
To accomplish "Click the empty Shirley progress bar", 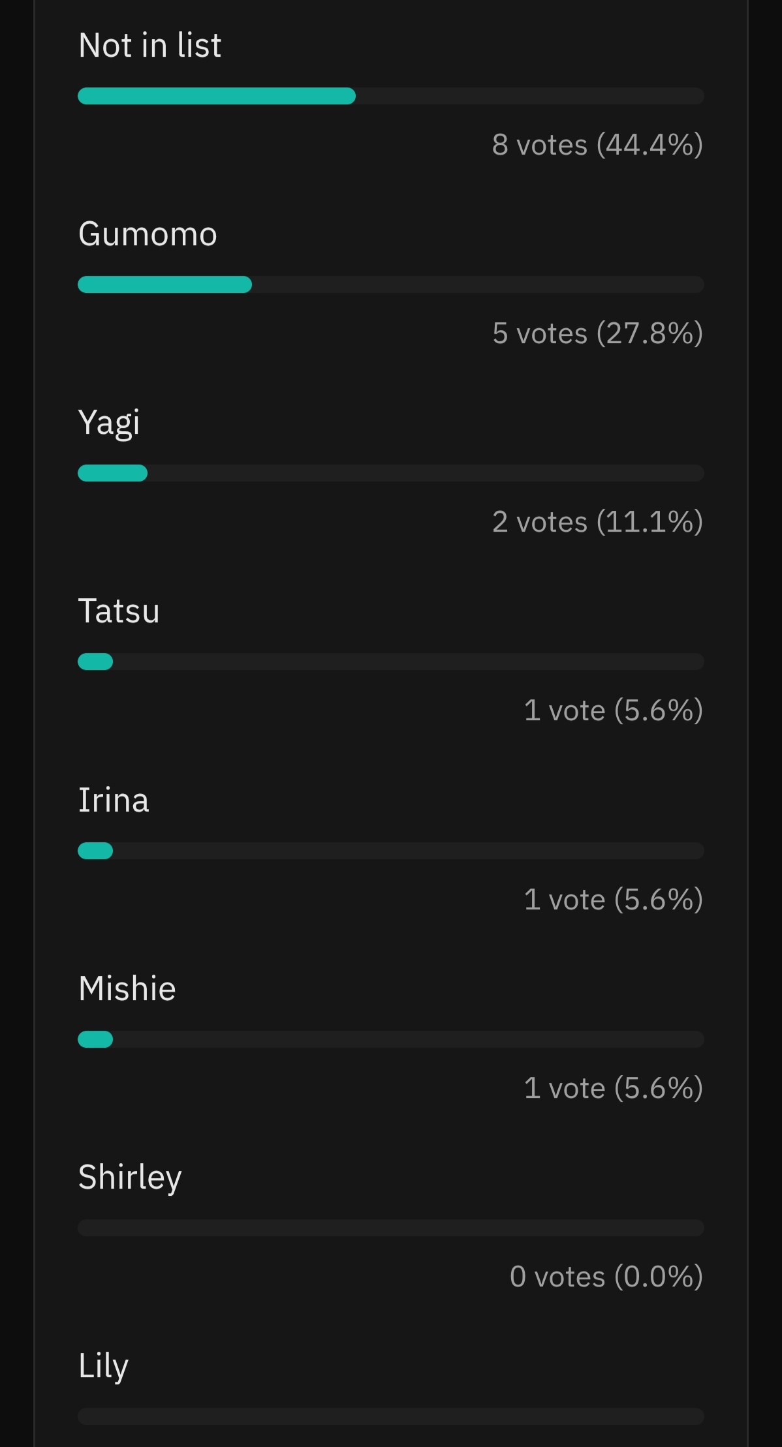I will pos(391,1228).
